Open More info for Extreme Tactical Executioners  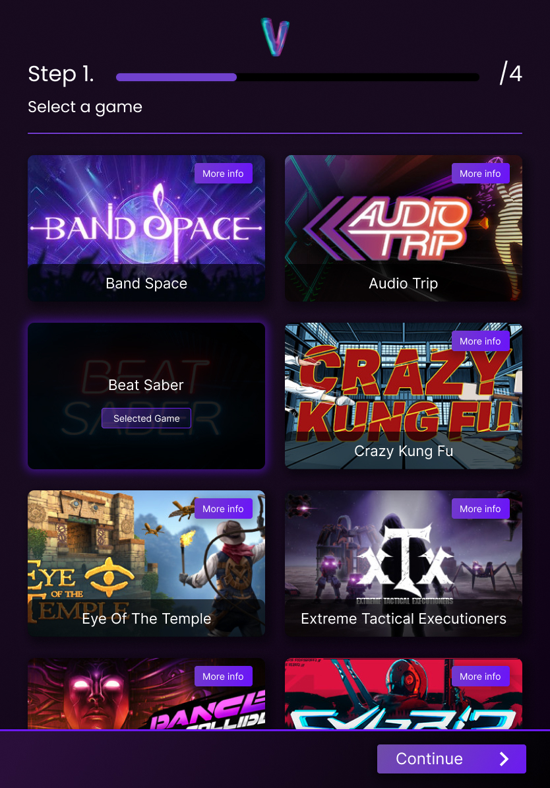click(480, 509)
